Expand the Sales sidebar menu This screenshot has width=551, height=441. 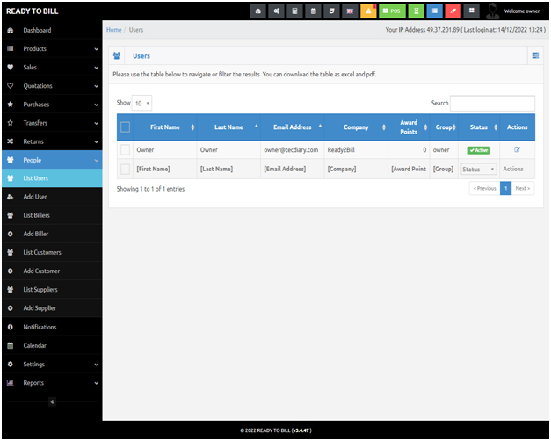tap(52, 68)
